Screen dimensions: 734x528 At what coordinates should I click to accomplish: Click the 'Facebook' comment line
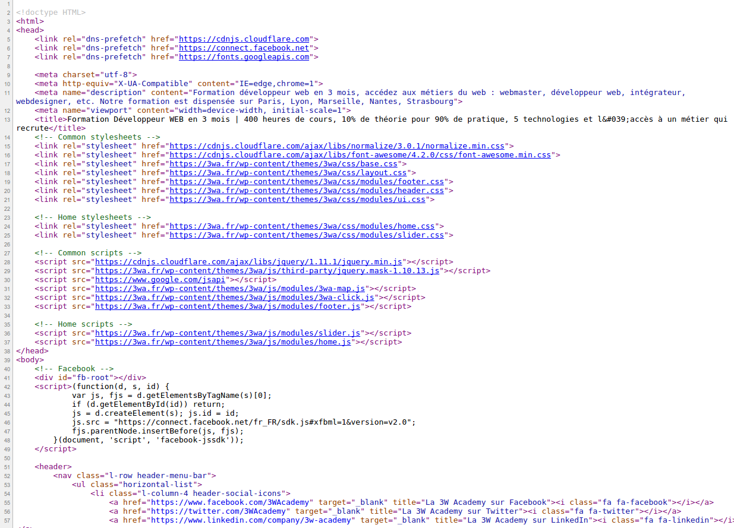pyautogui.click(x=74, y=368)
